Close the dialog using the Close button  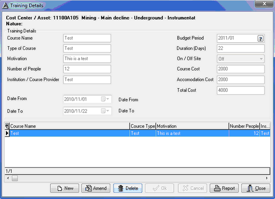[x=256, y=188]
